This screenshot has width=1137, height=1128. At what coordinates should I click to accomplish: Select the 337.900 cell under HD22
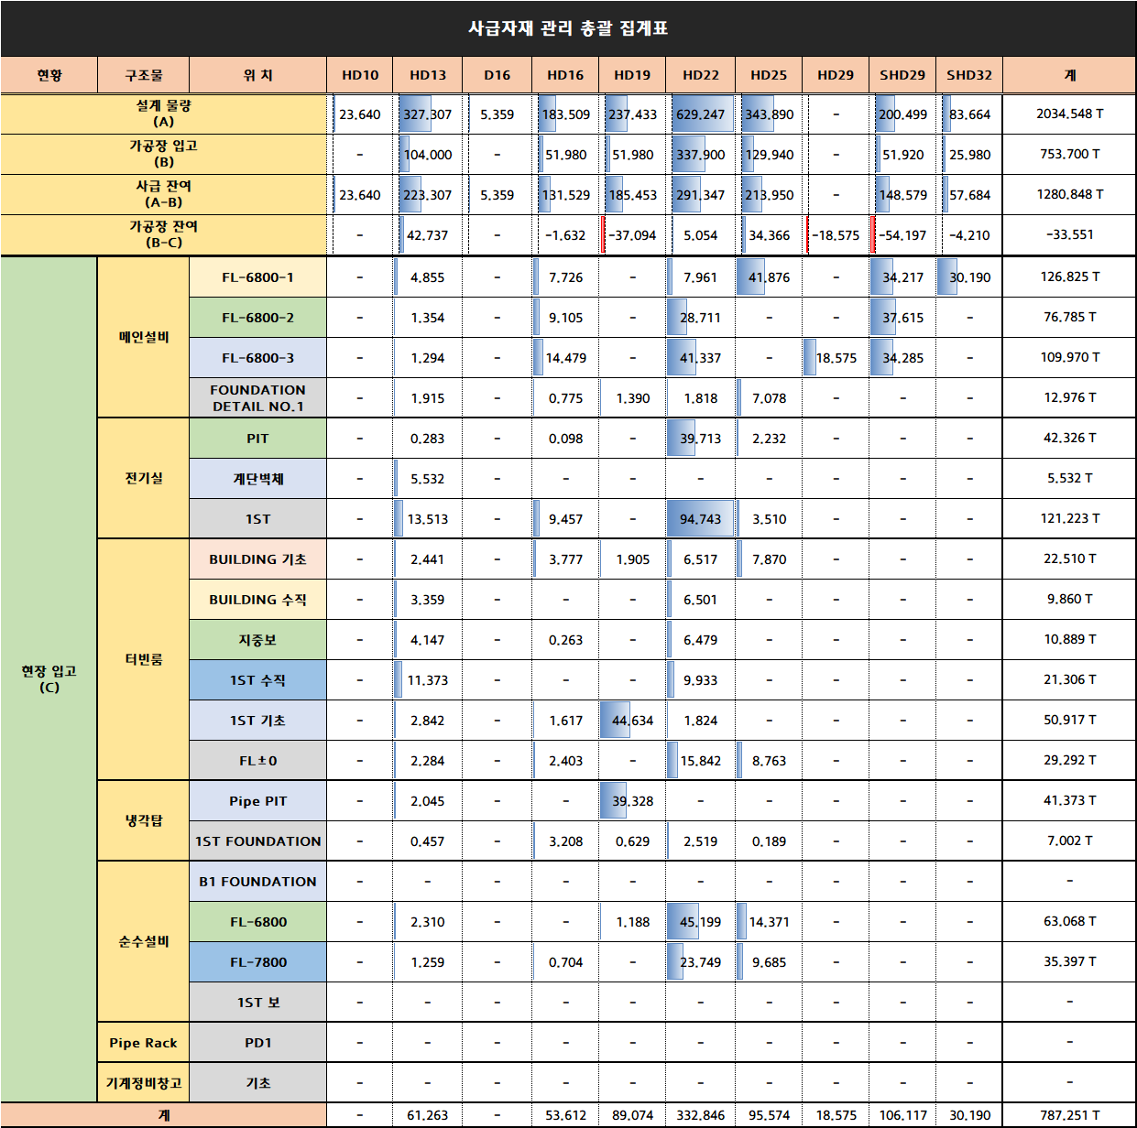pyautogui.click(x=701, y=155)
